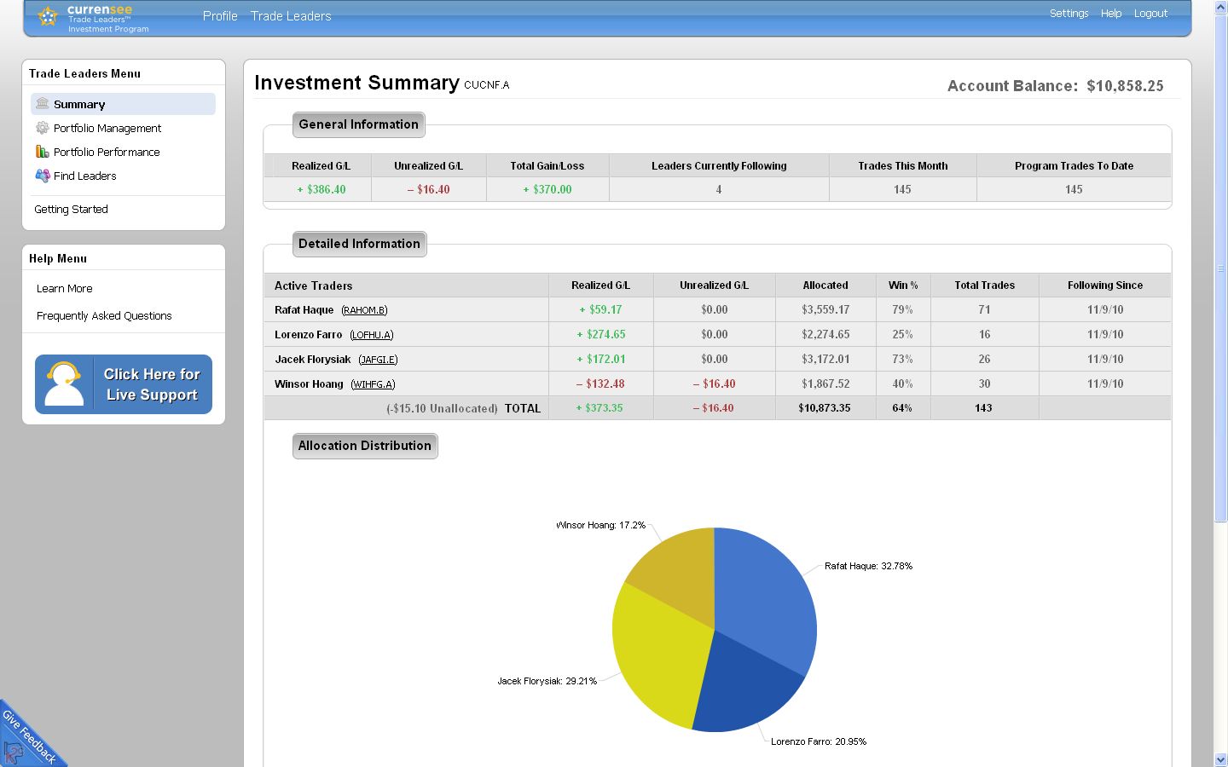1228x767 pixels.
Task: Open JAFGI.E trader link
Action: click(378, 360)
